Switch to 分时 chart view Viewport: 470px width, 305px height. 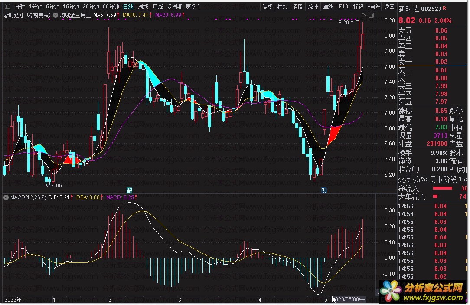(x=20, y=7)
